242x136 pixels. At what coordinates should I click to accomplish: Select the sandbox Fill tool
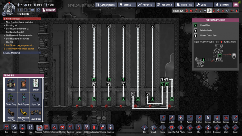click(181, 119)
